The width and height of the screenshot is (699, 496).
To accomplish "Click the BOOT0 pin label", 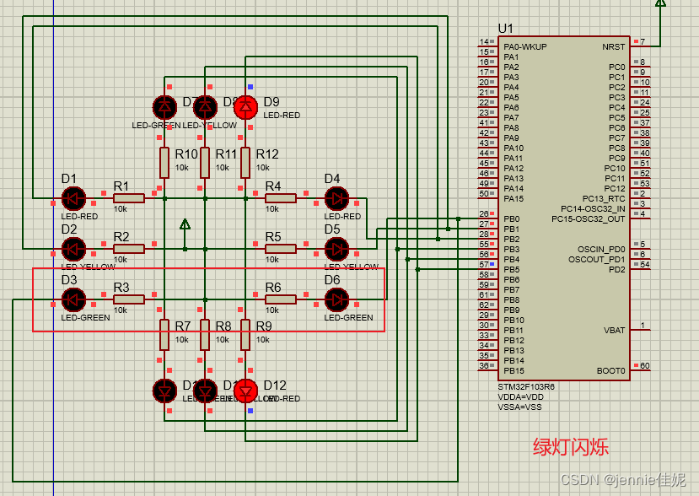I will click(x=611, y=370).
